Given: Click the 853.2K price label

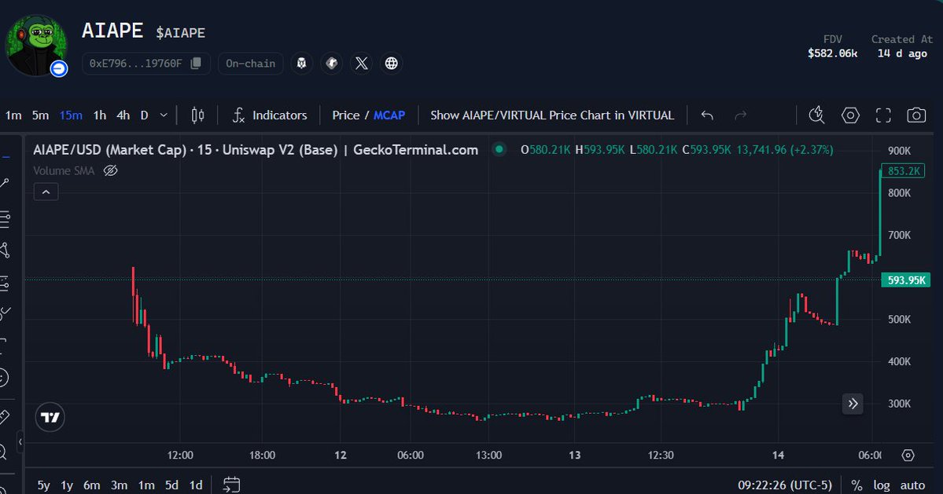Looking at the screenshot, I should (x=904, y=171).
